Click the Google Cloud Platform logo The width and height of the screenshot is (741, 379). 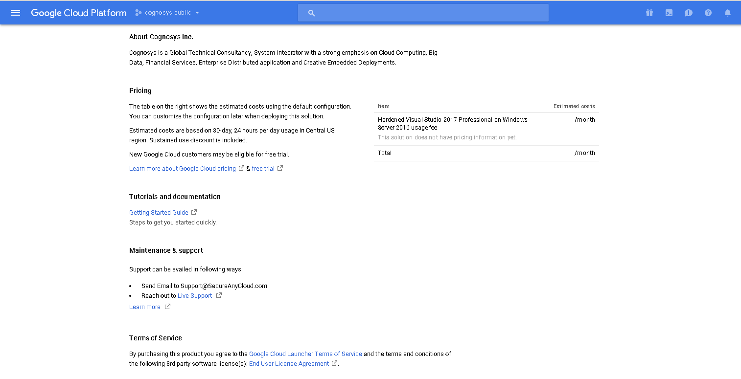click(79, 13)
